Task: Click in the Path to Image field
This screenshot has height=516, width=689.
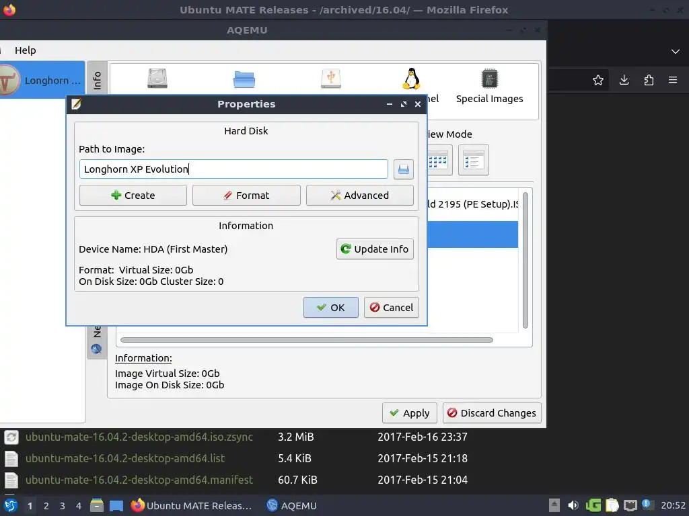Action: click(x=233, y=169)
